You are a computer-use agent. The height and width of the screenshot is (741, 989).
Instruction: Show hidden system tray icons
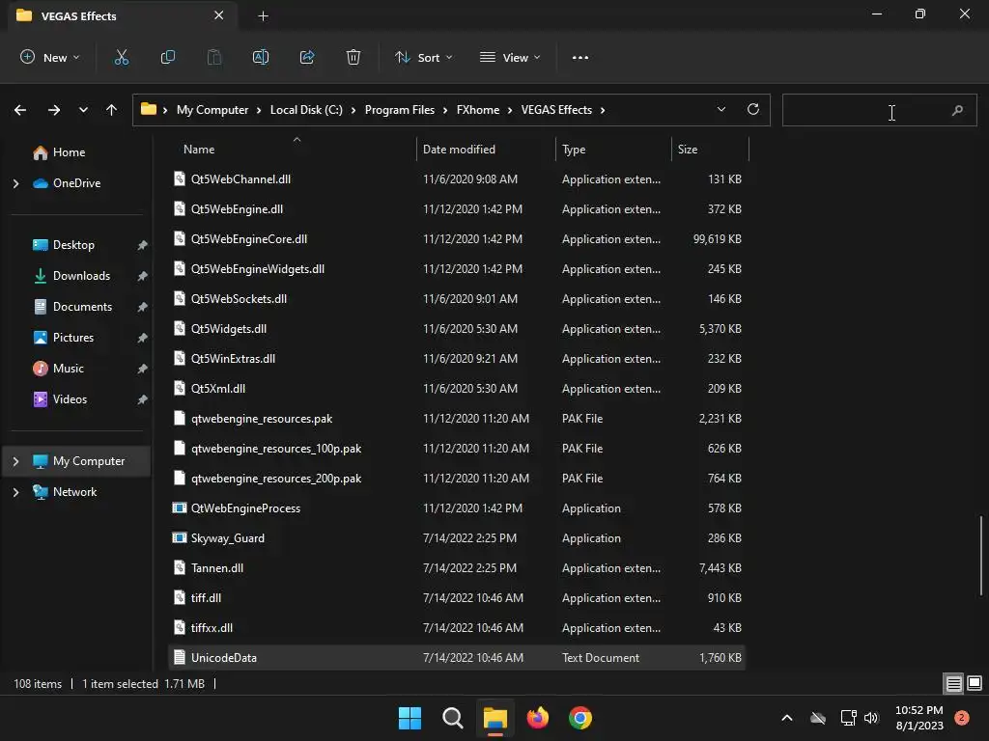786,718
